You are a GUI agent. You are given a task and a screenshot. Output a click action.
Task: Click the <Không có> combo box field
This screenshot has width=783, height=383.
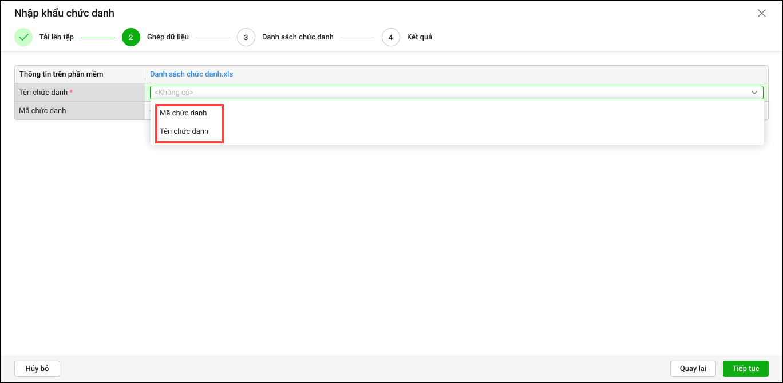[x=446, y=93]
